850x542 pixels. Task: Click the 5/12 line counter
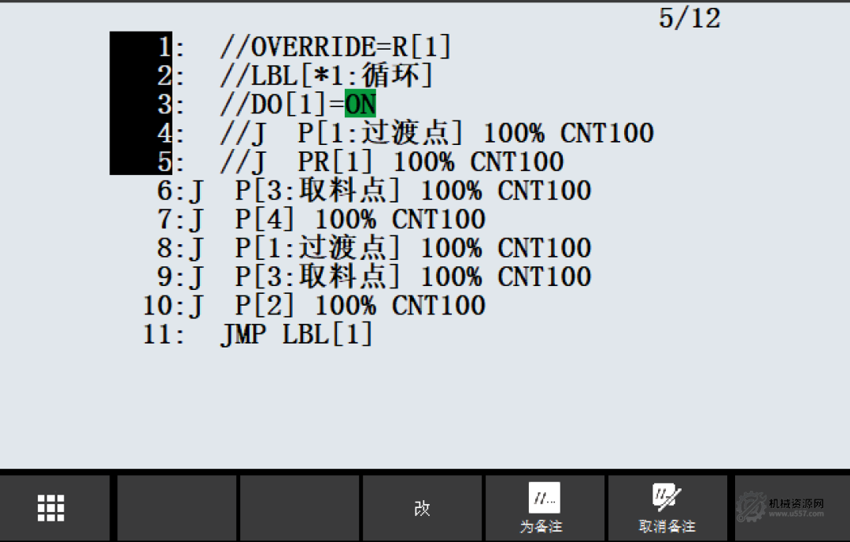[689, 18]
